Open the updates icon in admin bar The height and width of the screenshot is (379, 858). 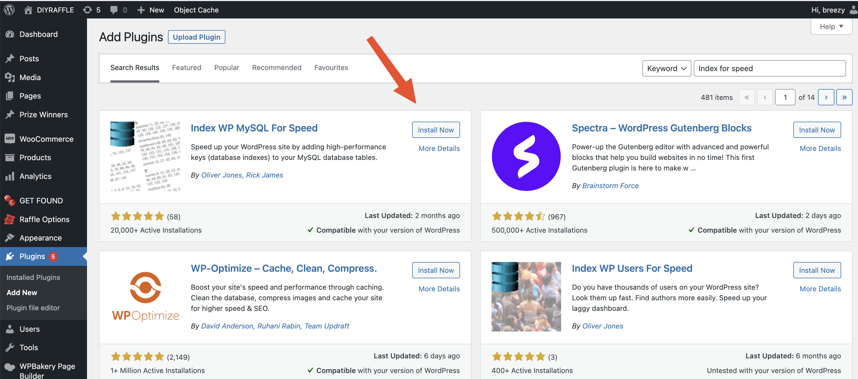(x=88, y=10)
